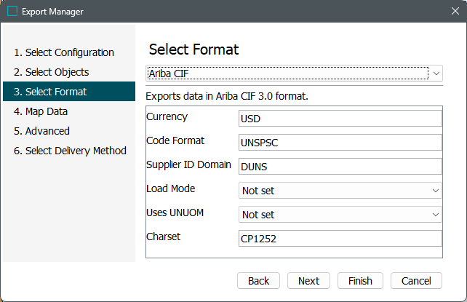The width and height of the screenshot is (467, 302).
Task: Click the Export Manager window icon
Action: [x=12, y=12]
